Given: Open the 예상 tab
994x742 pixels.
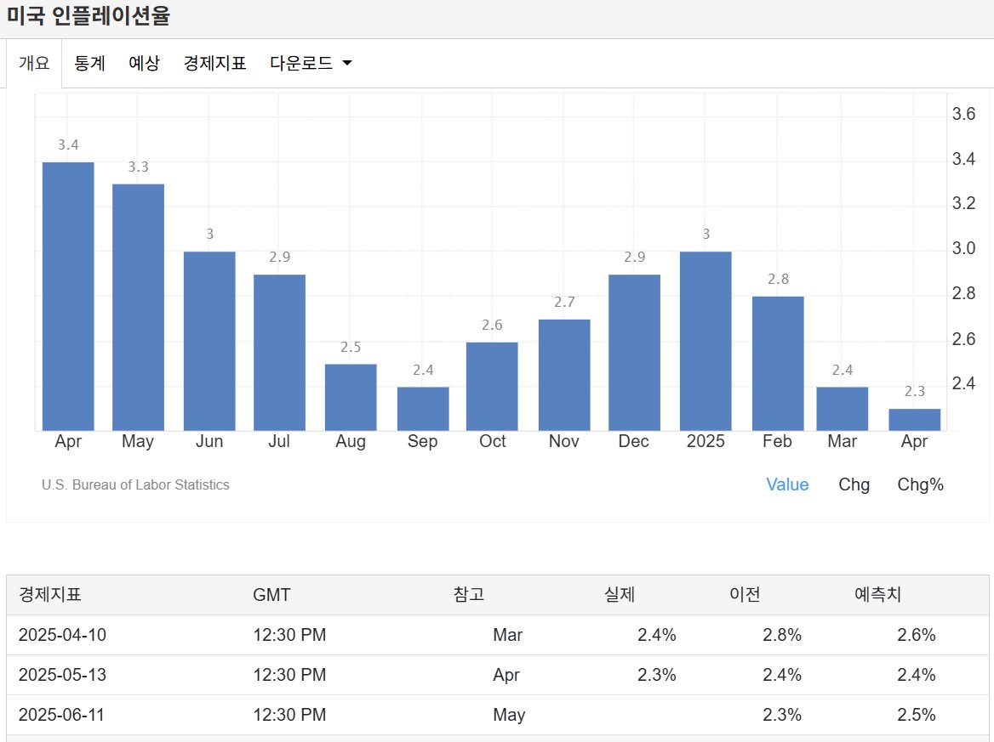Looking at the screenshot, I should click(144, 63).
